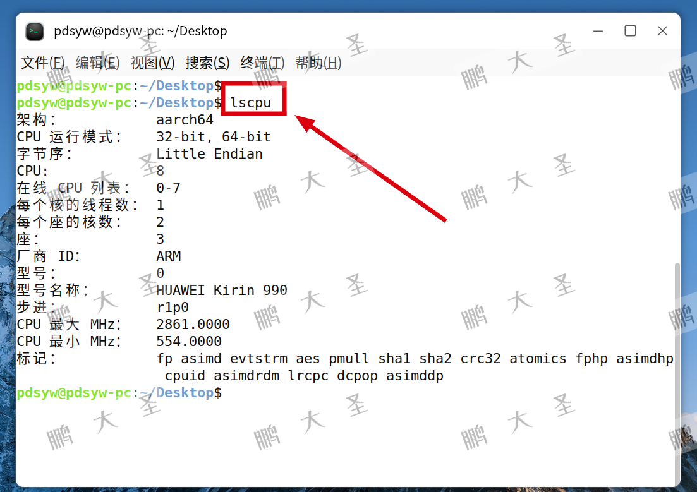Maximize the terminal window
Screen dimensions: 697x492
[x=630, y=31]
